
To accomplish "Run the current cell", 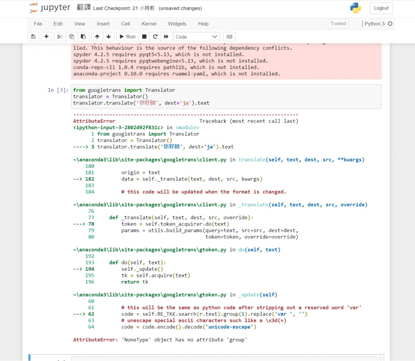I will pyautogui.click(x=128, y=36).
